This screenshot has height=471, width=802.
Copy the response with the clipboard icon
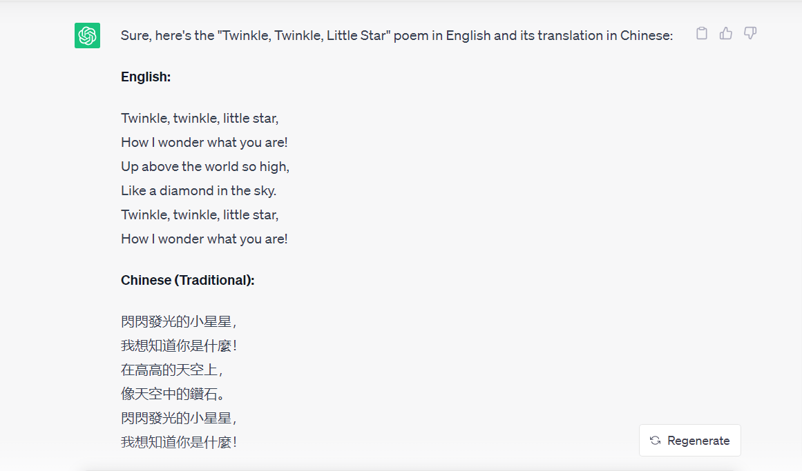[x=702, y=34]
